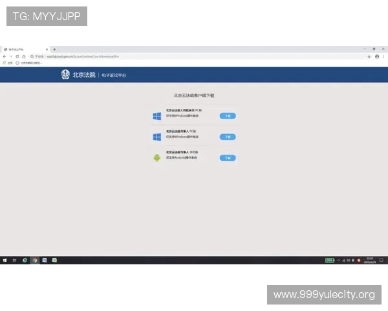Click the taskbar clock and date

pyautogui.click(x=369, y=260)
